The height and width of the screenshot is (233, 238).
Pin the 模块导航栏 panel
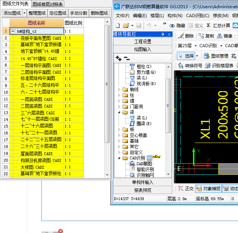coord(163,34)
